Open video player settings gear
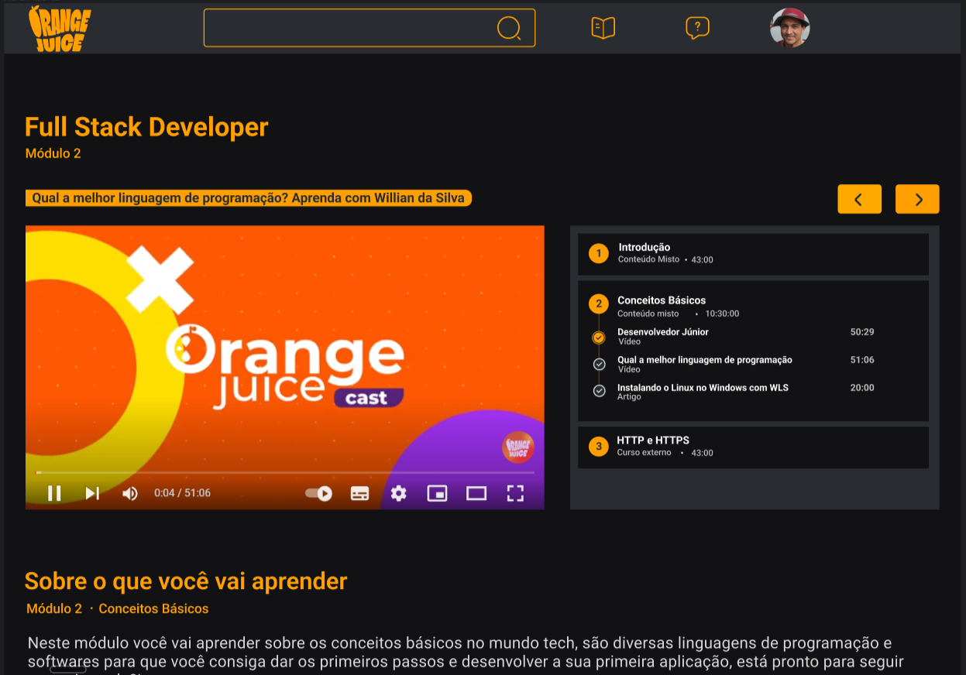 (398, 493)
